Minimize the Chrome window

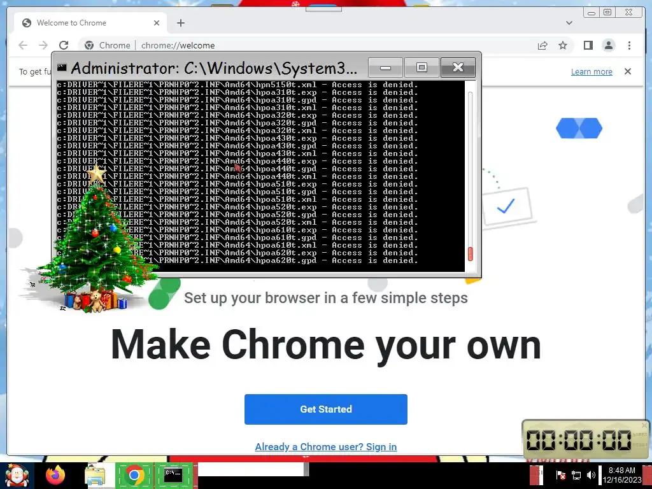[x=592, y=13]
